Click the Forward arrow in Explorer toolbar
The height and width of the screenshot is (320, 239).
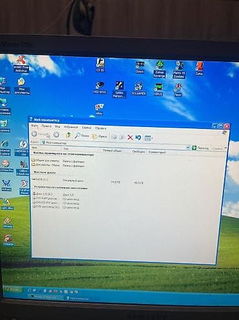pyautogui.click(x=56, y=135)
